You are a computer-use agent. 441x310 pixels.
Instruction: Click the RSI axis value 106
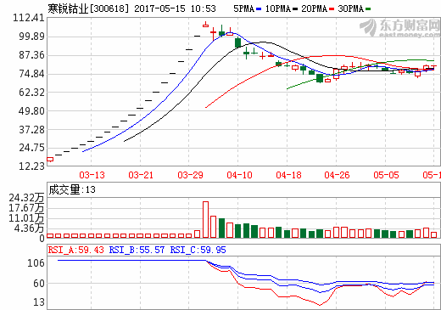[36, 263]
